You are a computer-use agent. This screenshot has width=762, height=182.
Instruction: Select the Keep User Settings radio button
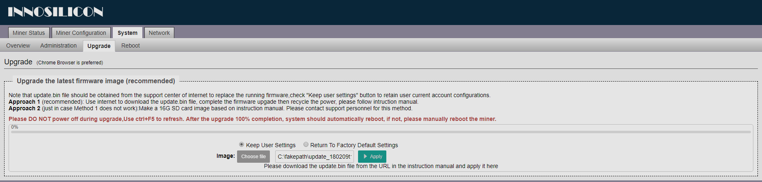pyautogui.click(x=242, y=144)
